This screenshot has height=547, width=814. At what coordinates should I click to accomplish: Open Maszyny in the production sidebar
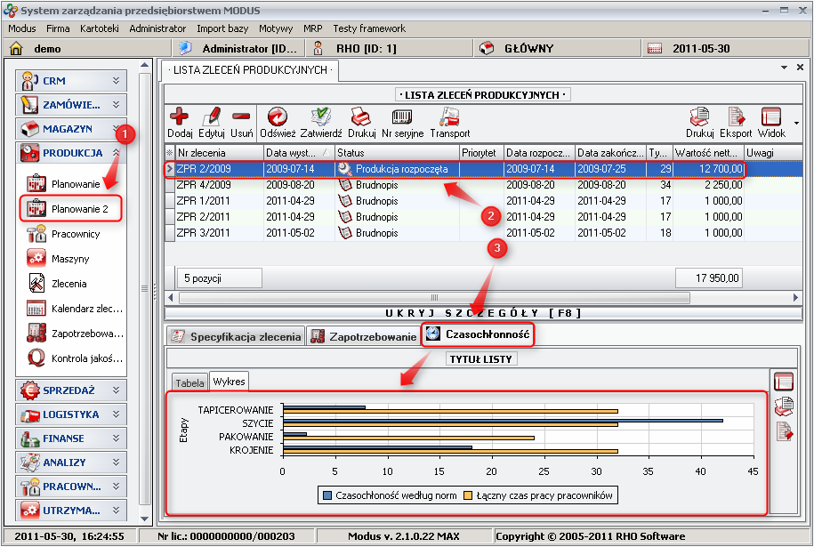point(69,259)
